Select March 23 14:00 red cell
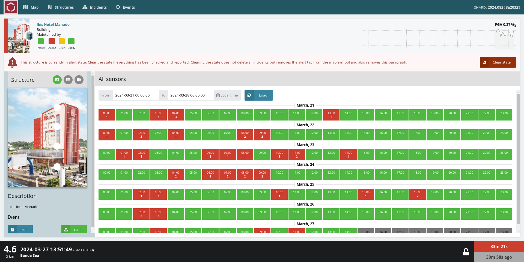This screenshot has height=262, width=524. [349, 155]
